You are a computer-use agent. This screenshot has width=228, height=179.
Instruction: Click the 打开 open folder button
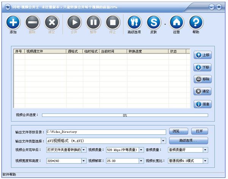coord(199,131)
